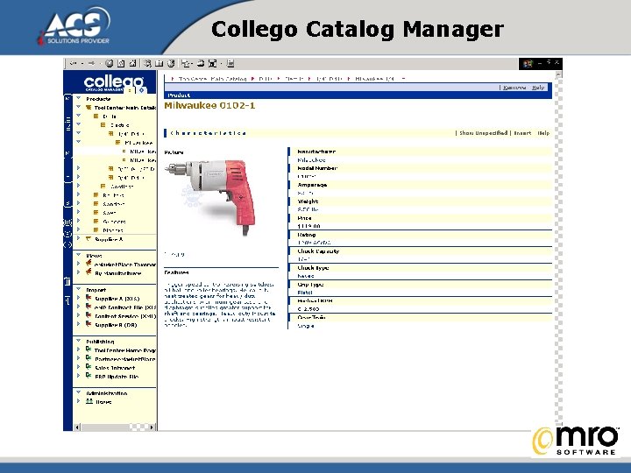Select ERP Update File item
Image resolution: width=631 pixels, height=473 pixels.
(x=117, y=377)
